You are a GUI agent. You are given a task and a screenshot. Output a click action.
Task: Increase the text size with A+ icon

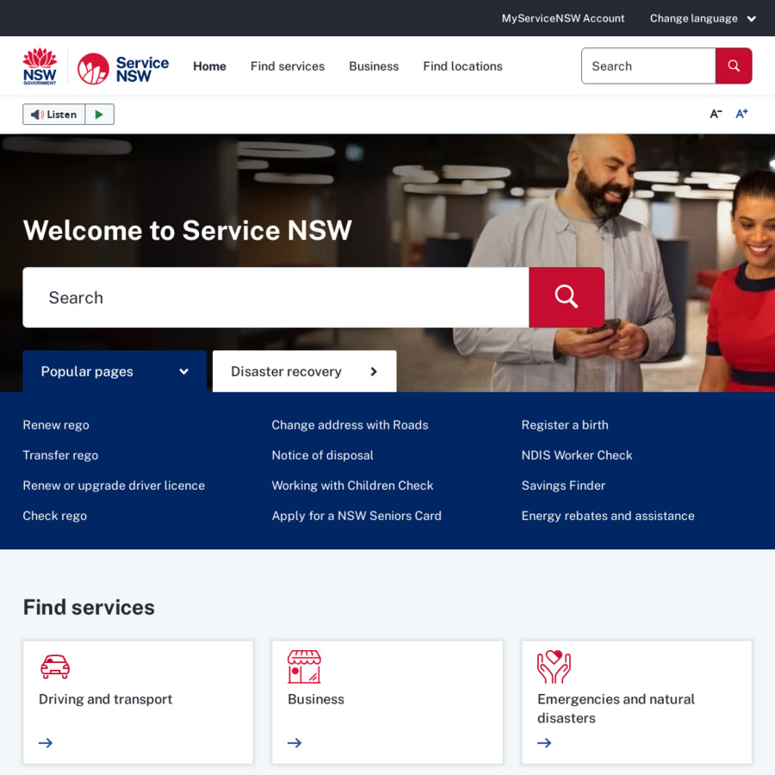[x=741, y=114]
